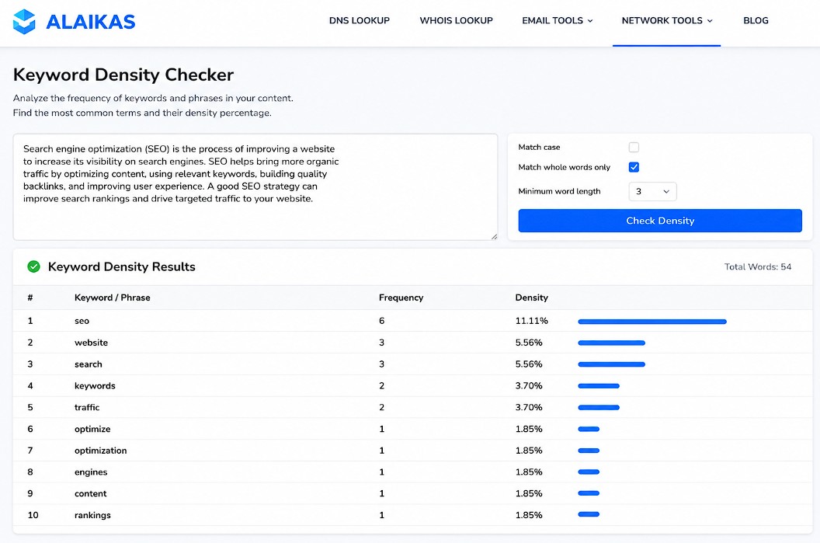Screen dimensions: 820x543
Task: Uncheck Match whole words only
Action: (634, 167)
